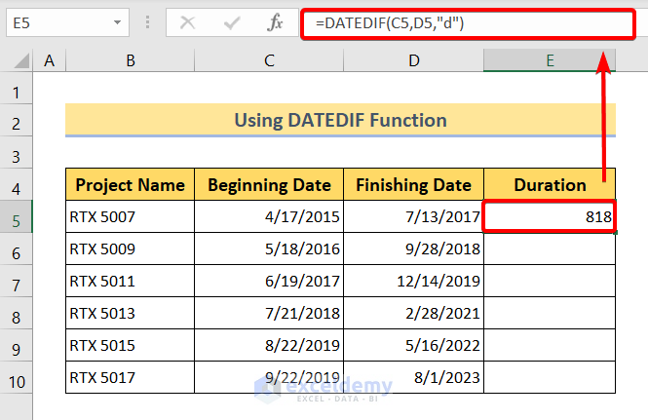Click the Cancel X icon in formula bar
Image resolution: width=648 pixels, height=420 pixels.
point(188,21)
